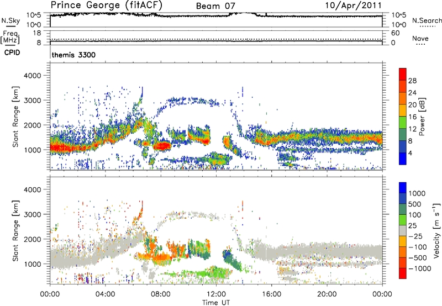Pick the blue top of velocity colorbar
The height and width of the screenshot is (306, 442).
pyautogui.click(x=403, y=188)
